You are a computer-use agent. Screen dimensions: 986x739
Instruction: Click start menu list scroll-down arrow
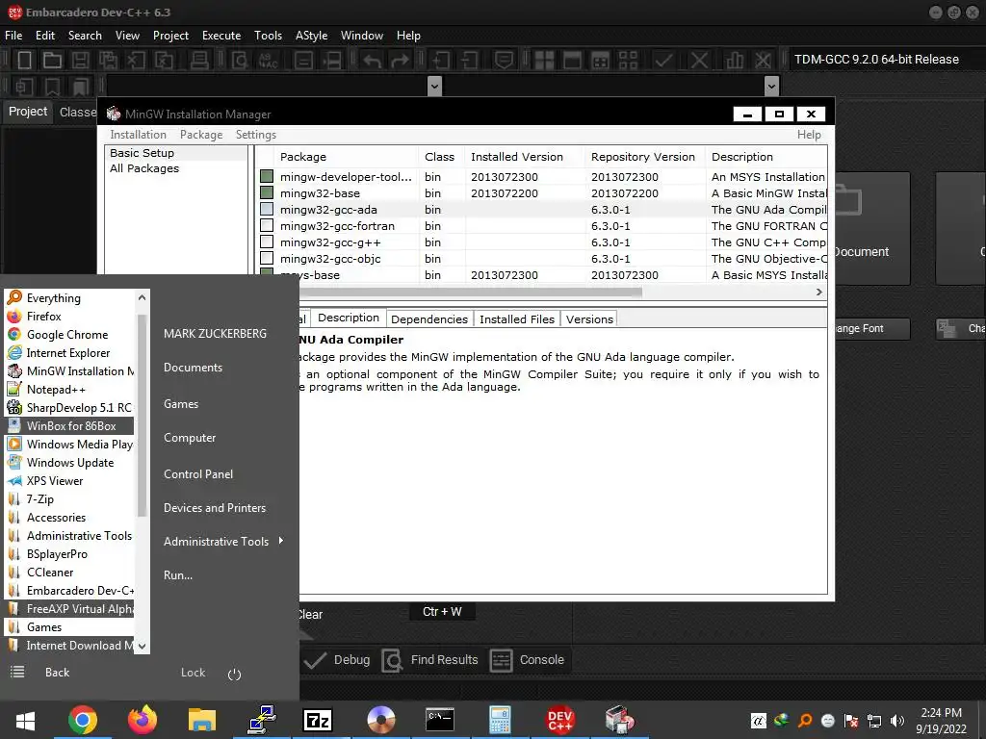point(143,646)
